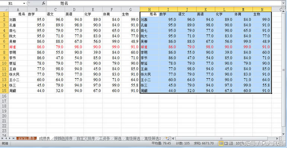The width and height of the screenshot is (287, 148).
Task: Go to the first sheet tab arrow
Action: (3, 138)
